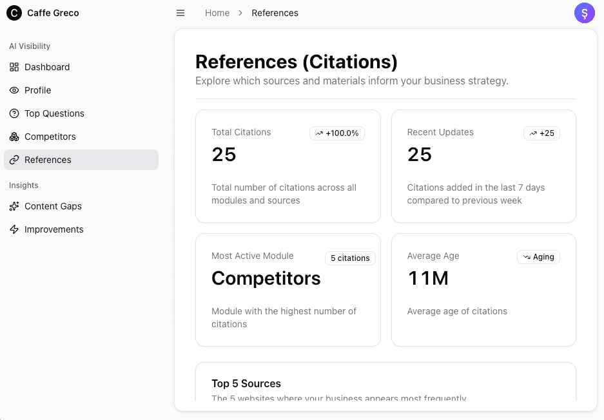Image resolution: width=604 pixels, height=420 pixels.
Task: Click the Improvements lightning icon
Action: pyautogui.click(x=14, y=229)
